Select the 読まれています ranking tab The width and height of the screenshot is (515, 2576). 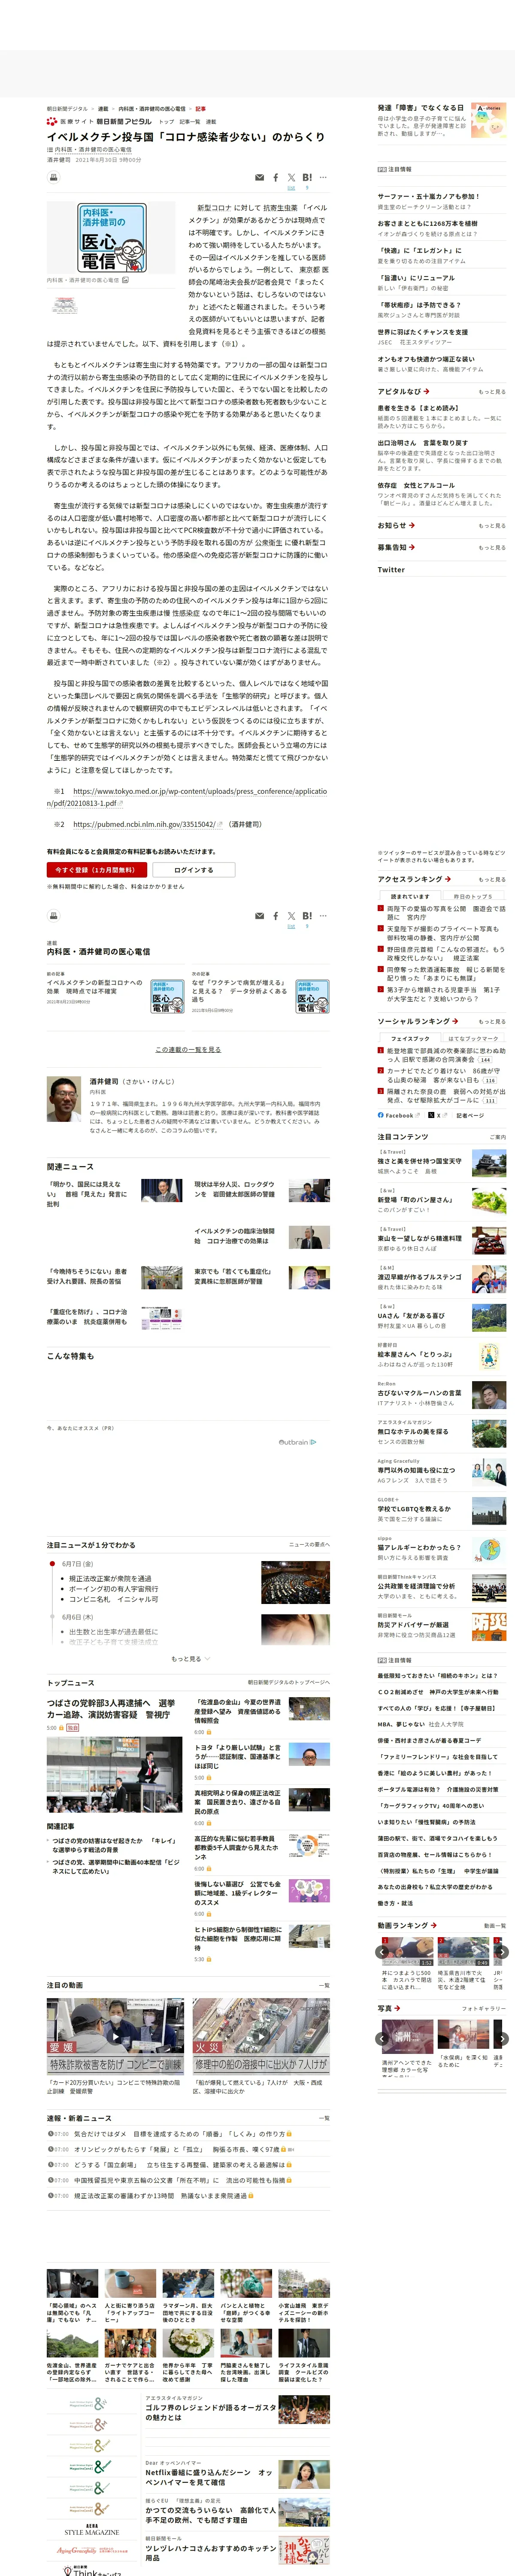coord(409,897)
